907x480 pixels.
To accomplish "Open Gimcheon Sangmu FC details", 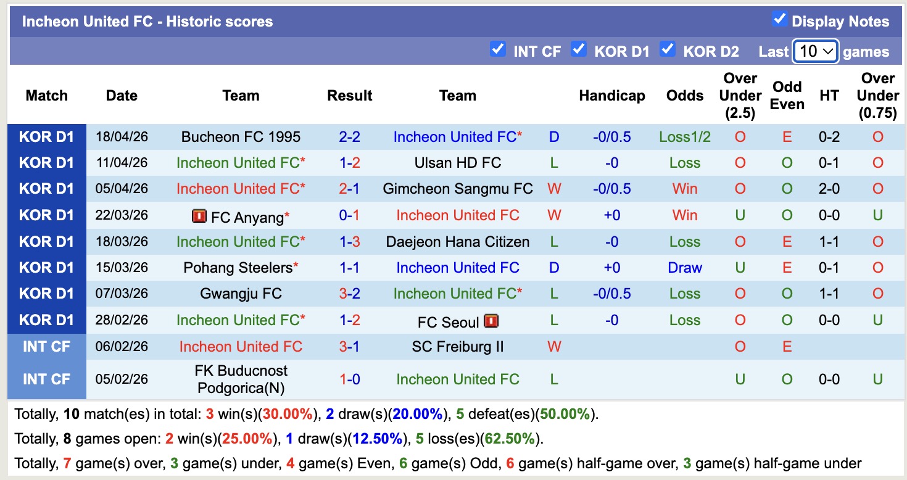I will (x=457, y=189).
